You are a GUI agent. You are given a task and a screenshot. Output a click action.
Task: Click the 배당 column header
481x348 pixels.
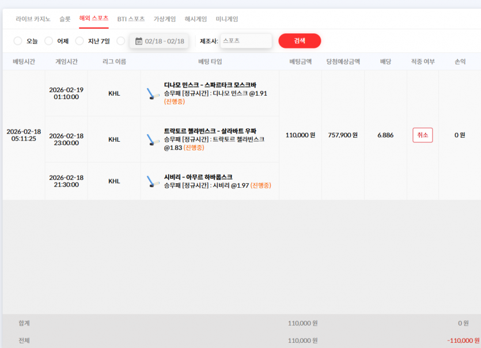(385, 62)
